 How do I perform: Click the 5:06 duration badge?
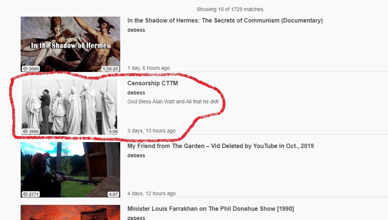pyautogui.click(x=113, y=131)
